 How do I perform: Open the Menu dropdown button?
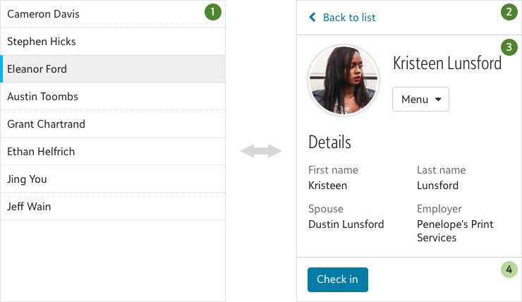pyautogui.click(x=421, y=99)
